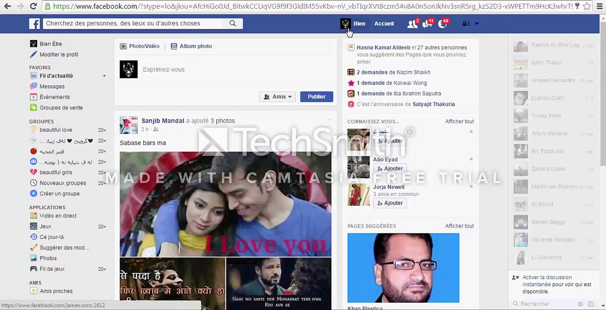Open Suggérer des mod… item

64,248
